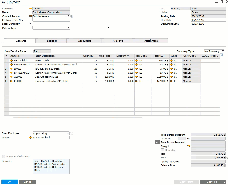This screenshot has width=228, height=185.
Task: Click link arrow for item MRP_Child2
Action: 11,61
